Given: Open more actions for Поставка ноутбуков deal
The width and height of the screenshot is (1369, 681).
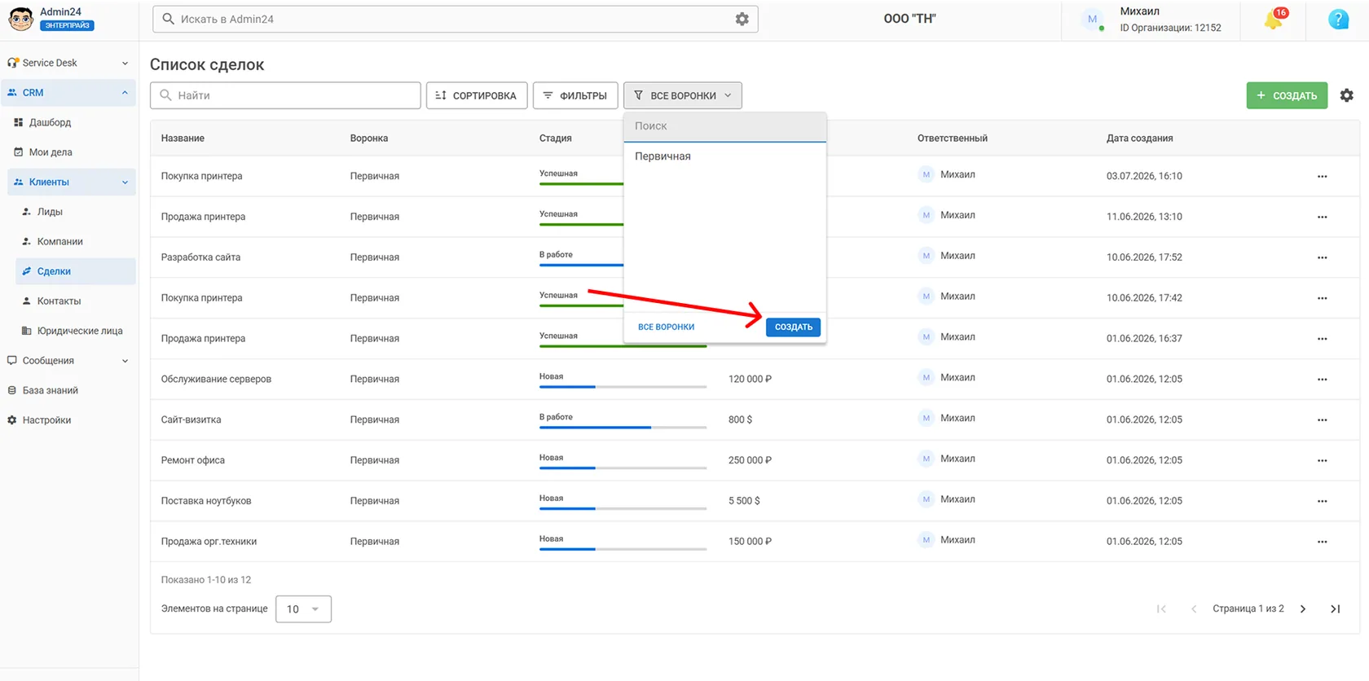Looking at the screenshot, I should pos(1322,502).
